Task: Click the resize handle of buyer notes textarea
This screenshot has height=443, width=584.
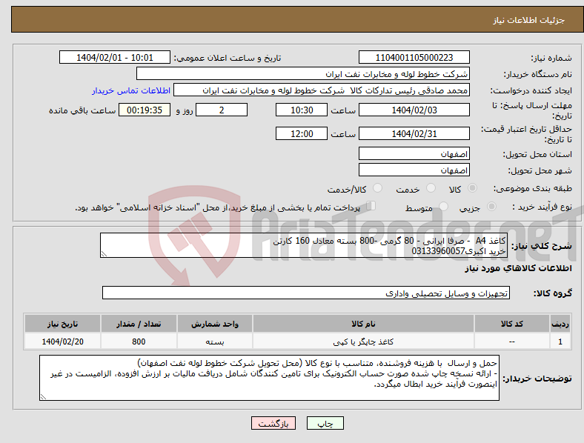Action: tap(43, 397)
